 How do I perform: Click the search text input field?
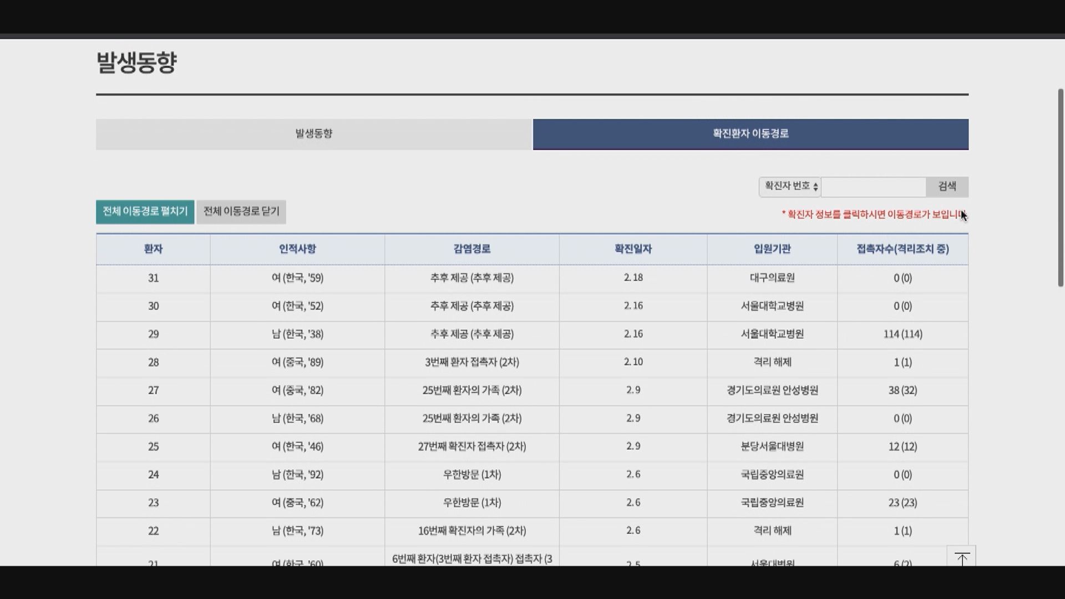pos(873,187)
